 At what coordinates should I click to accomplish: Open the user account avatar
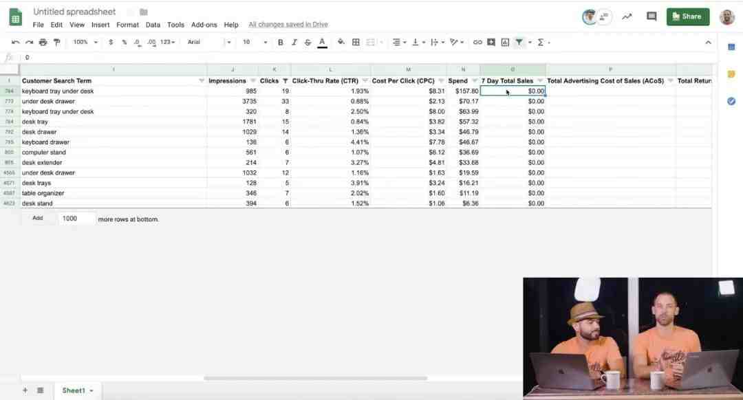(x=727, y=16)
